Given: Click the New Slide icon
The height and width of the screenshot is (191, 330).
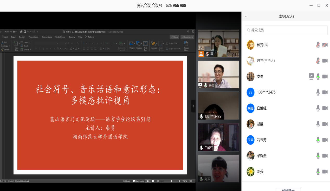Looking at the screenshot, I should pos(16,44).
